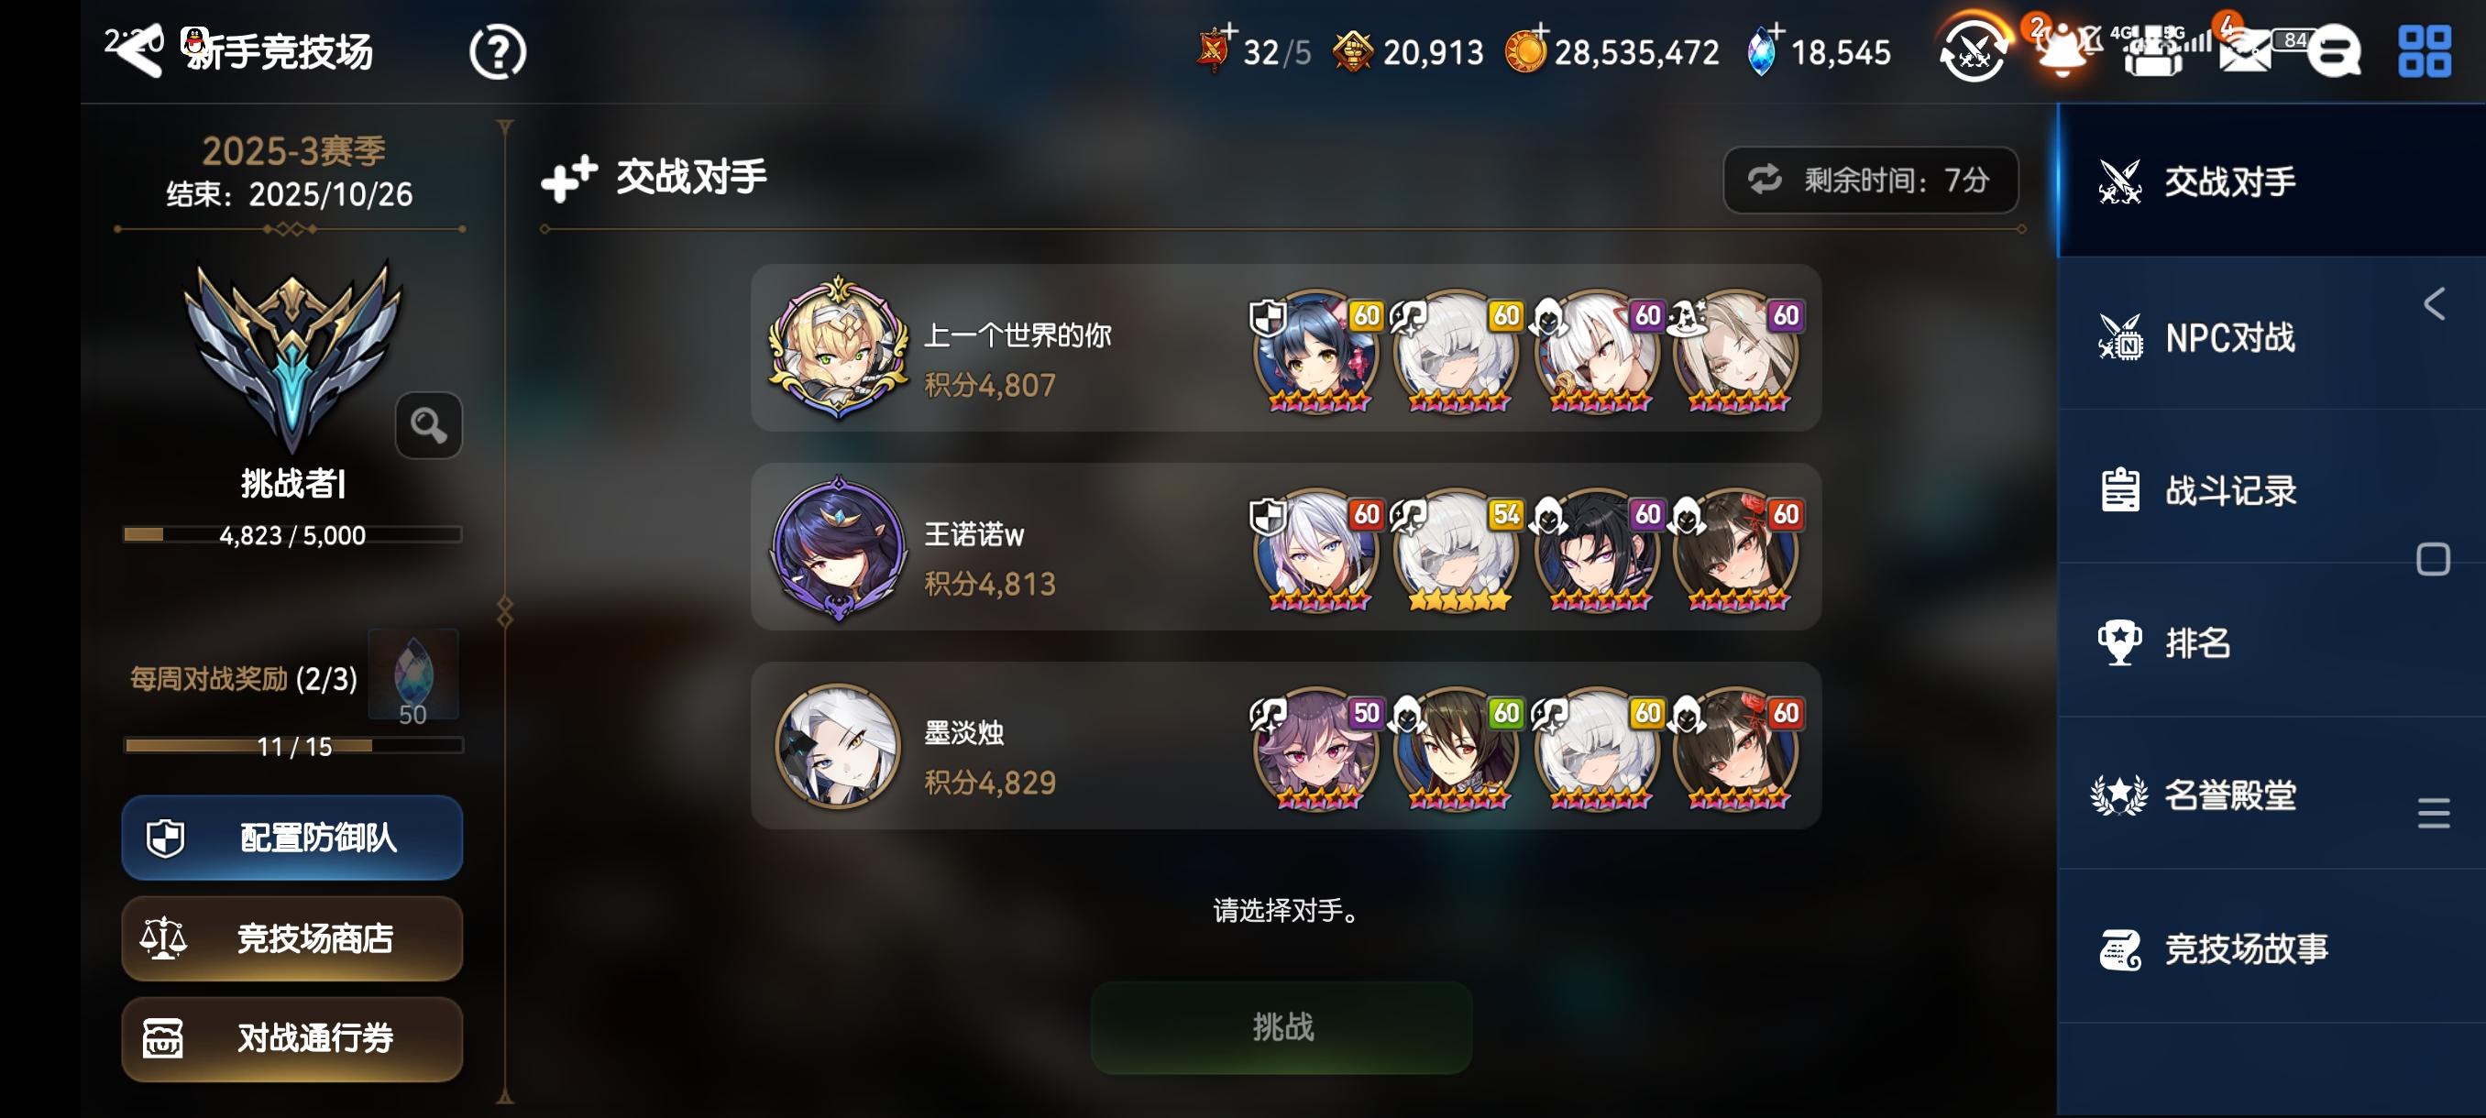Viewport: 2486px width, 1118px height.
Task: Open the three-line navigation handle
Action: [2433, 812]
